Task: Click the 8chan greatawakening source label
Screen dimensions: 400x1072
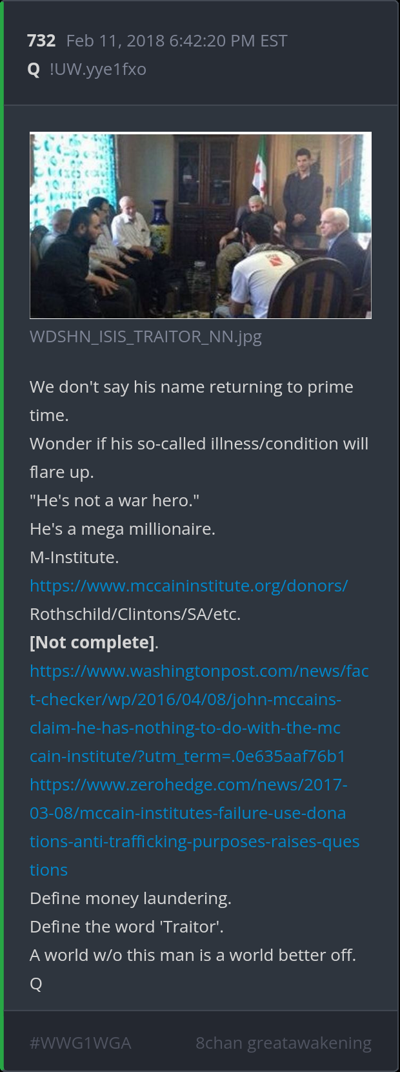Action: [284, 1043]
